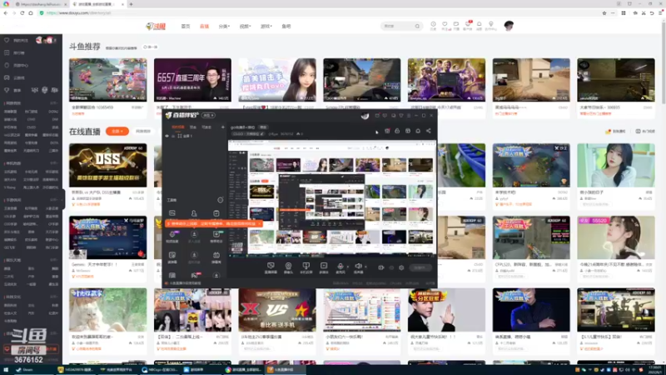The width and height of the screenshot is (666, 375).
Task: Switch to the second browser tab
Action: click(x=97, y=4)
